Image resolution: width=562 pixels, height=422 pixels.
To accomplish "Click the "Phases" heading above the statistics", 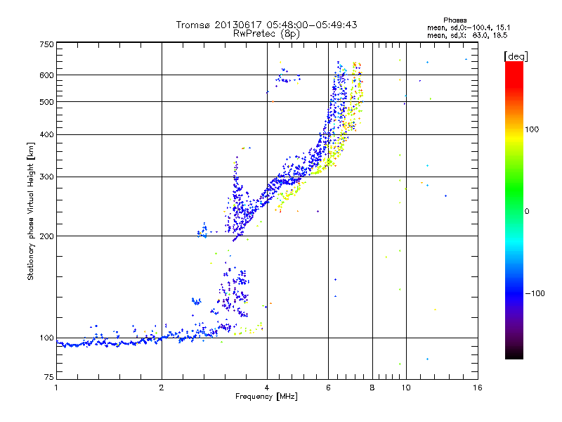I will [x=455, y=20].
